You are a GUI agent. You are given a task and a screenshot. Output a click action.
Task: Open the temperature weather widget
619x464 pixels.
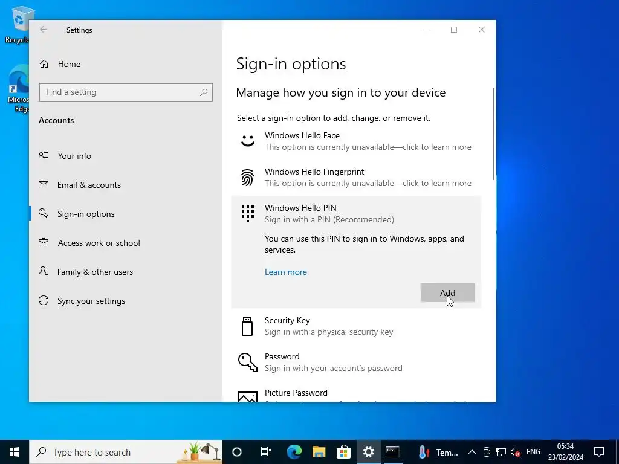click(438, 452)
